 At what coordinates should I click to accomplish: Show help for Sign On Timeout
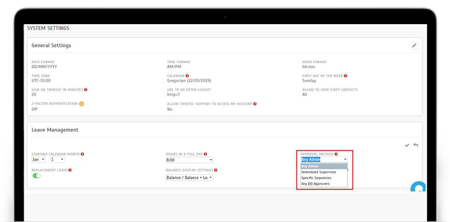(x=85, y=90)
